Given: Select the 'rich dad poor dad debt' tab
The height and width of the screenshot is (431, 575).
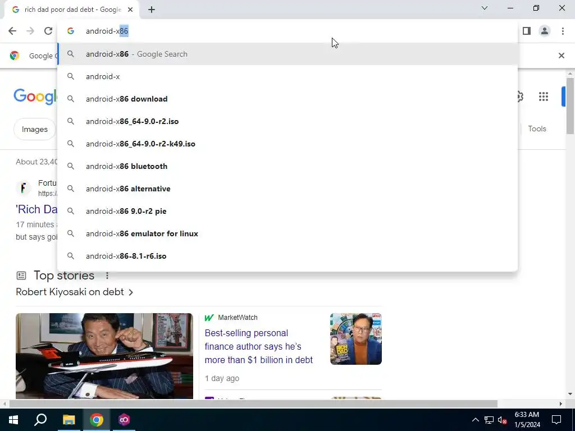Looking at the screenshot, I should (72, 10).
